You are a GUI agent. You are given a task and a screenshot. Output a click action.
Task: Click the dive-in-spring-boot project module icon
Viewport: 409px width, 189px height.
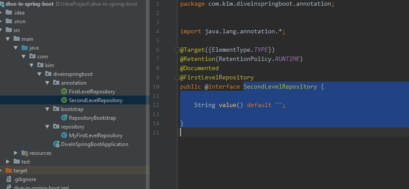coord(2,4)
